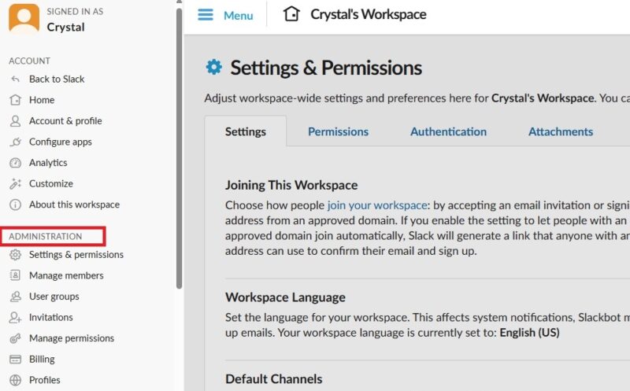Screen dimensions: 630x391
Task: Click Crystal's user avatar thumbnail
Action: 24,18
